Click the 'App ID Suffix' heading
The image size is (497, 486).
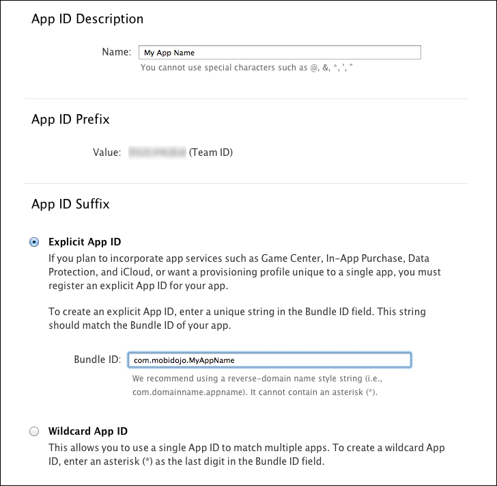(70, 204)
